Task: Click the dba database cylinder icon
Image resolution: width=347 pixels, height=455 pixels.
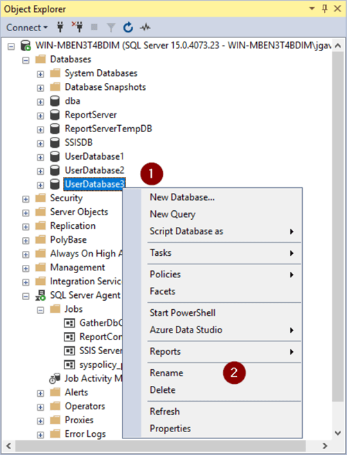Action: (x=55, y=101)
